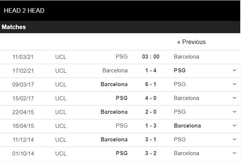Expand the 22/04/15 Barcelona 2 - 0 PSG row

[234, 112]
